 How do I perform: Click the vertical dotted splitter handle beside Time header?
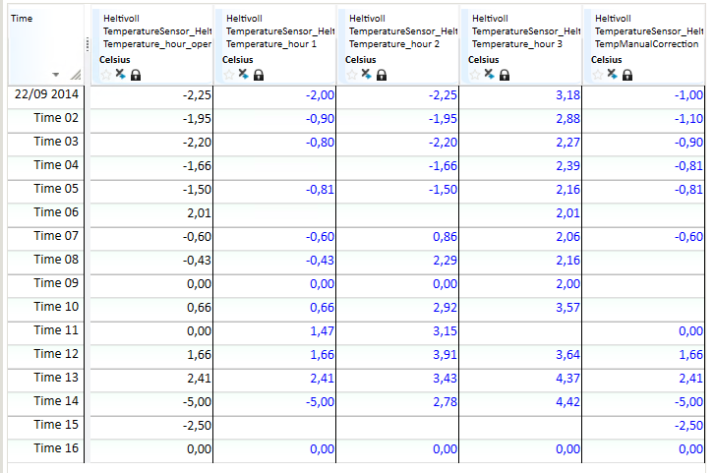88,44
